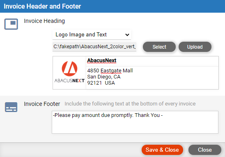This screenshot has height=157, width=225.
Task: Click the AbacusNext company name text
Action: point(102,61)
